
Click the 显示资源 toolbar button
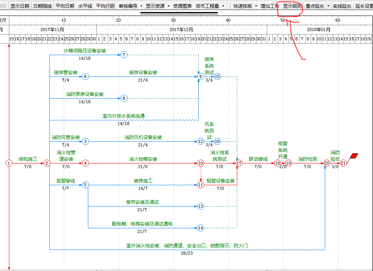click(x=155, y=6)
